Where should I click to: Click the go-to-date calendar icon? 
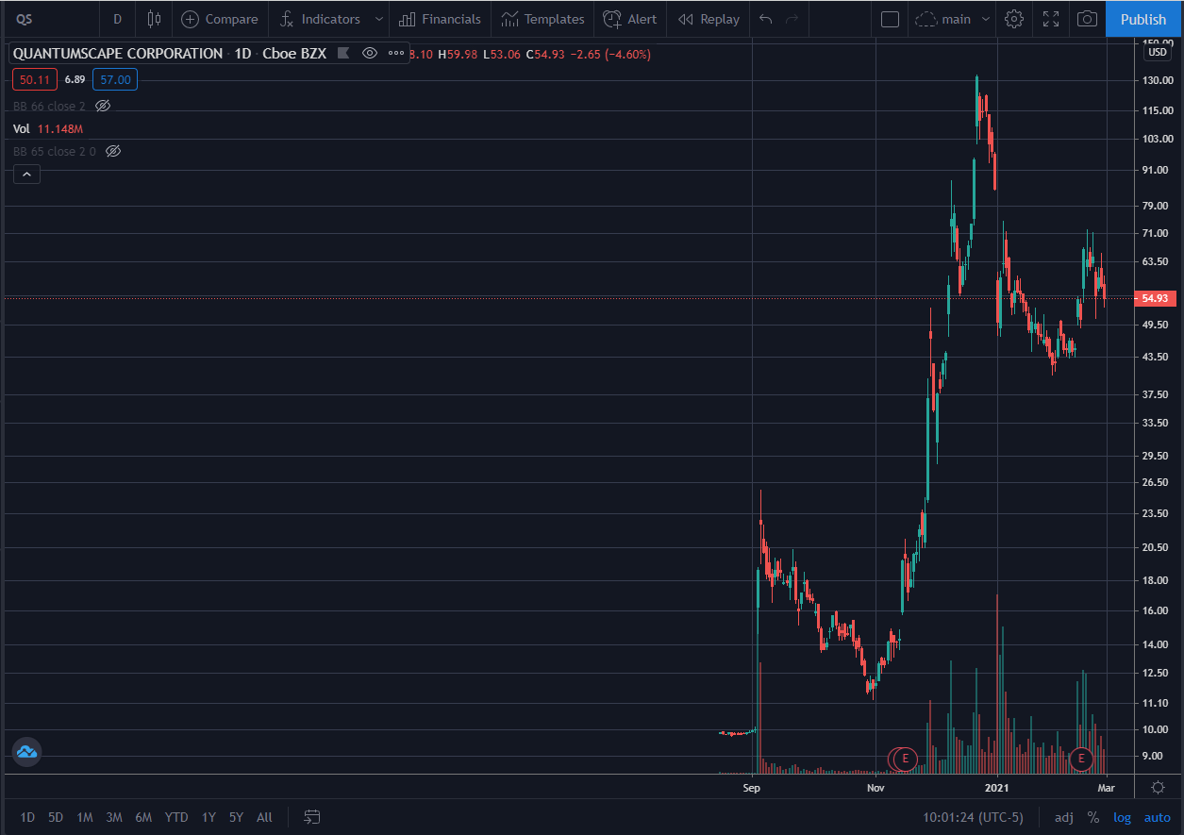pos(312,816)
